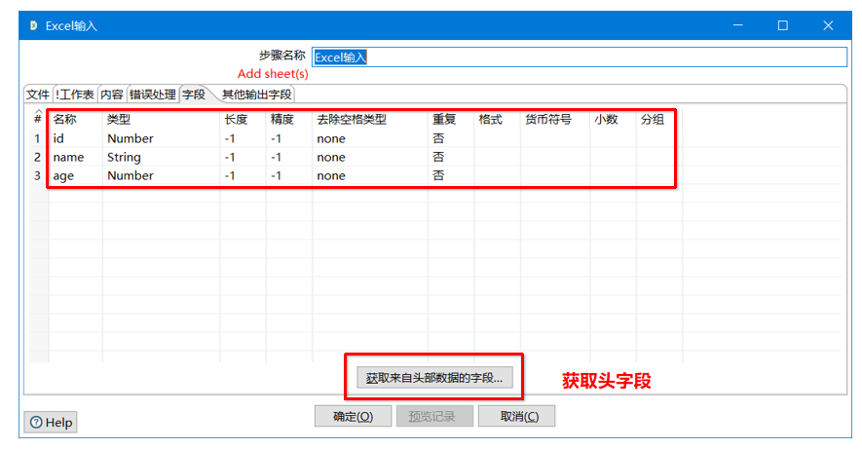
Task: Click the 小数 column header
Action: pos(613,119)
